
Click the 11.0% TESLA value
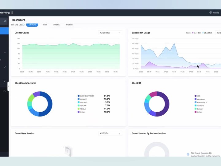point(107,109)
